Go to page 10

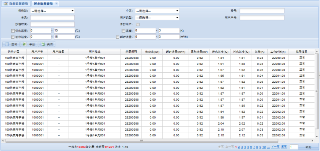coord(264,147)
